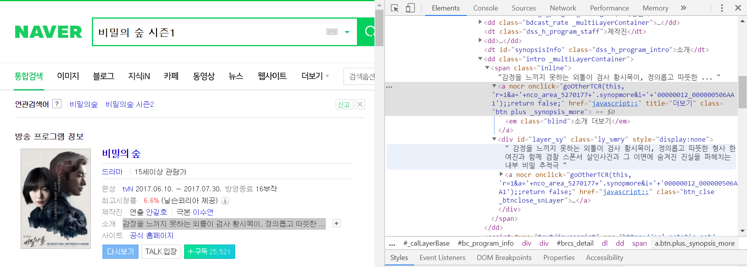Collapse the selected a nocr anchor node
Screen dimensions: 747x267
494,86
